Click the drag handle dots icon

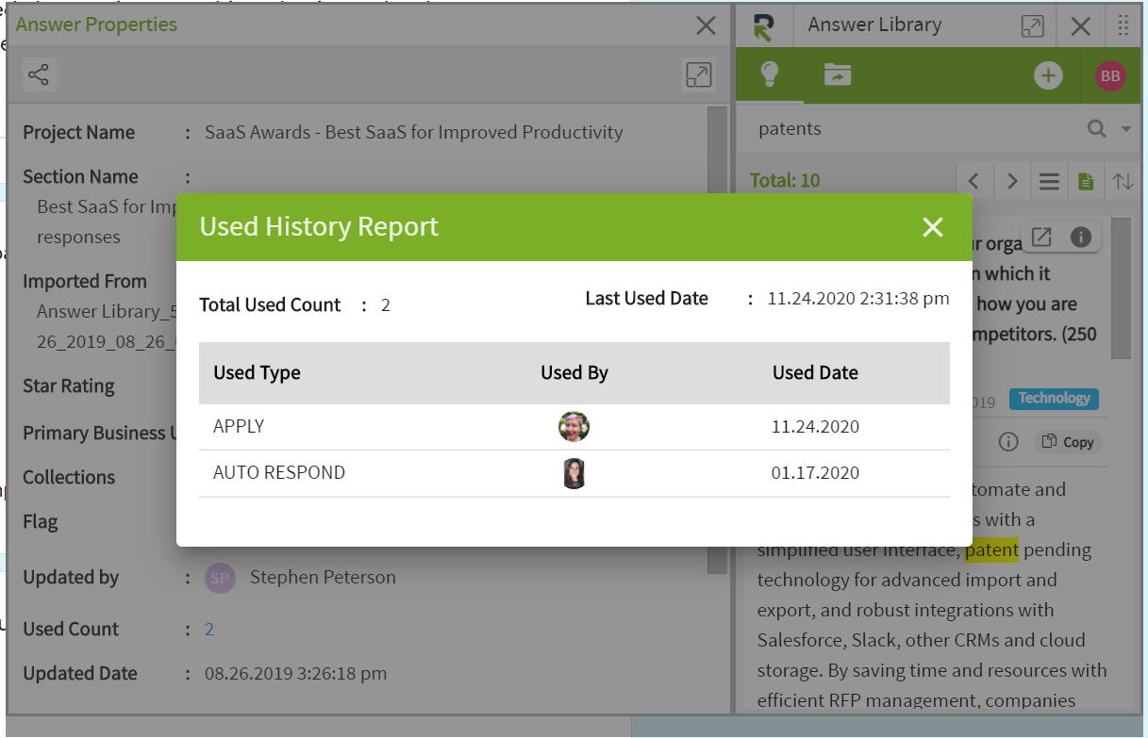1123,25
